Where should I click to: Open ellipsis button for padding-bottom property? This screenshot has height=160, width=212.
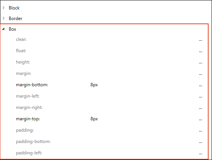[201, 142]
